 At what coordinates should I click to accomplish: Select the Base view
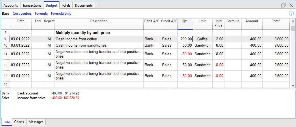pyautogui.click(x=5, y=14)
